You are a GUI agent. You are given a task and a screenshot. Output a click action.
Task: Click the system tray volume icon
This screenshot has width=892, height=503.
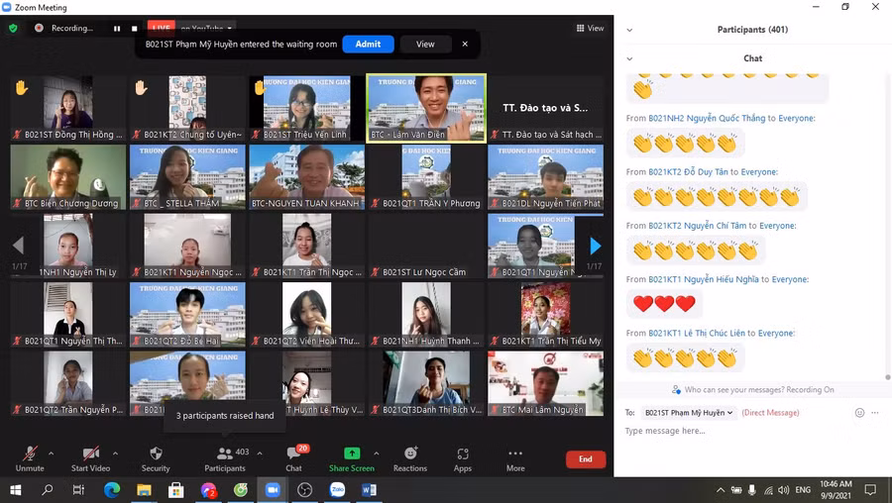click(x=784, y=490)
